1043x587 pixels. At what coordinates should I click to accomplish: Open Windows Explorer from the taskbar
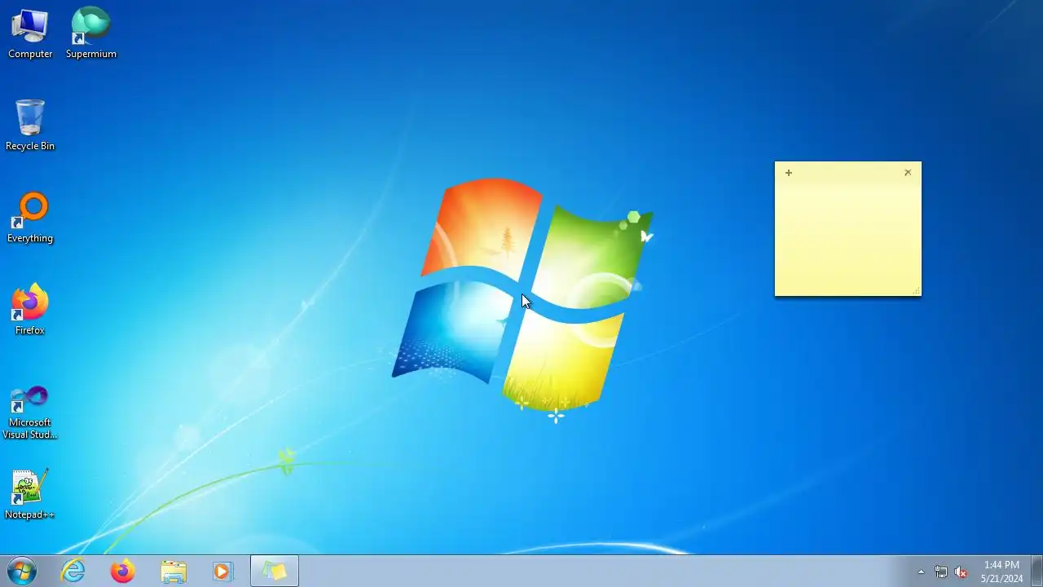174,571
